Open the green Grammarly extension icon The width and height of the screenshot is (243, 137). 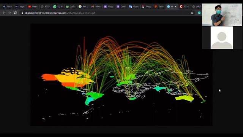(x=199, y=13)
